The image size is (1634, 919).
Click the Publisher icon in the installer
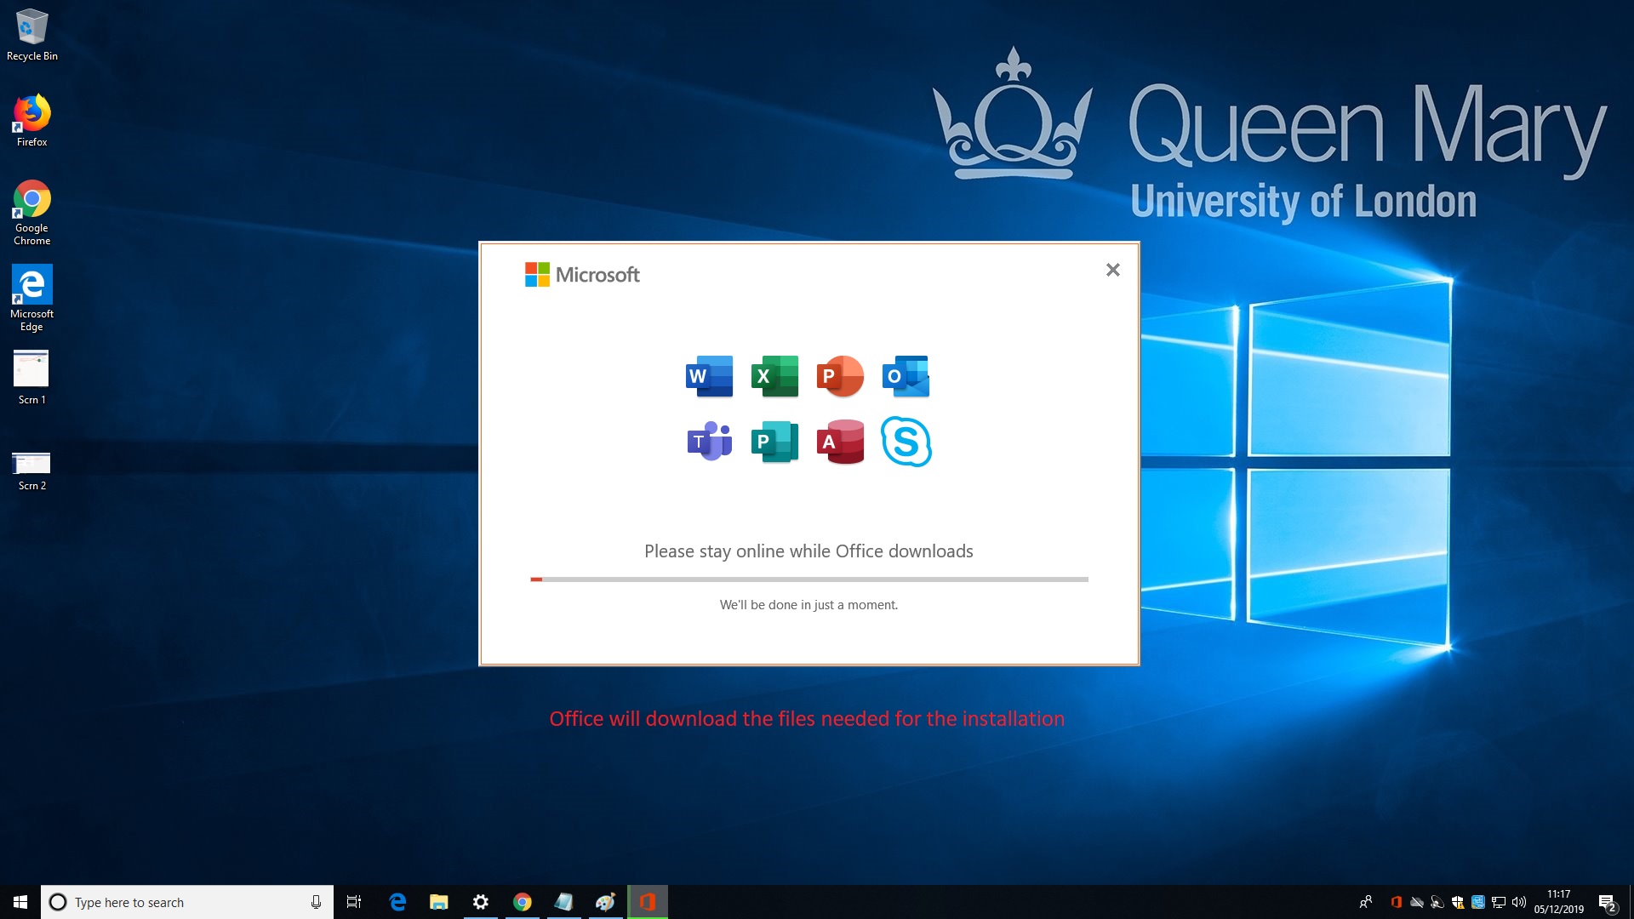pos(774,442)
